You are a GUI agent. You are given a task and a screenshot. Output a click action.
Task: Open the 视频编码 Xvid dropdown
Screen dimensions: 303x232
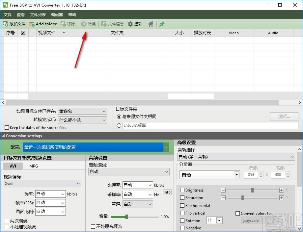42,184
